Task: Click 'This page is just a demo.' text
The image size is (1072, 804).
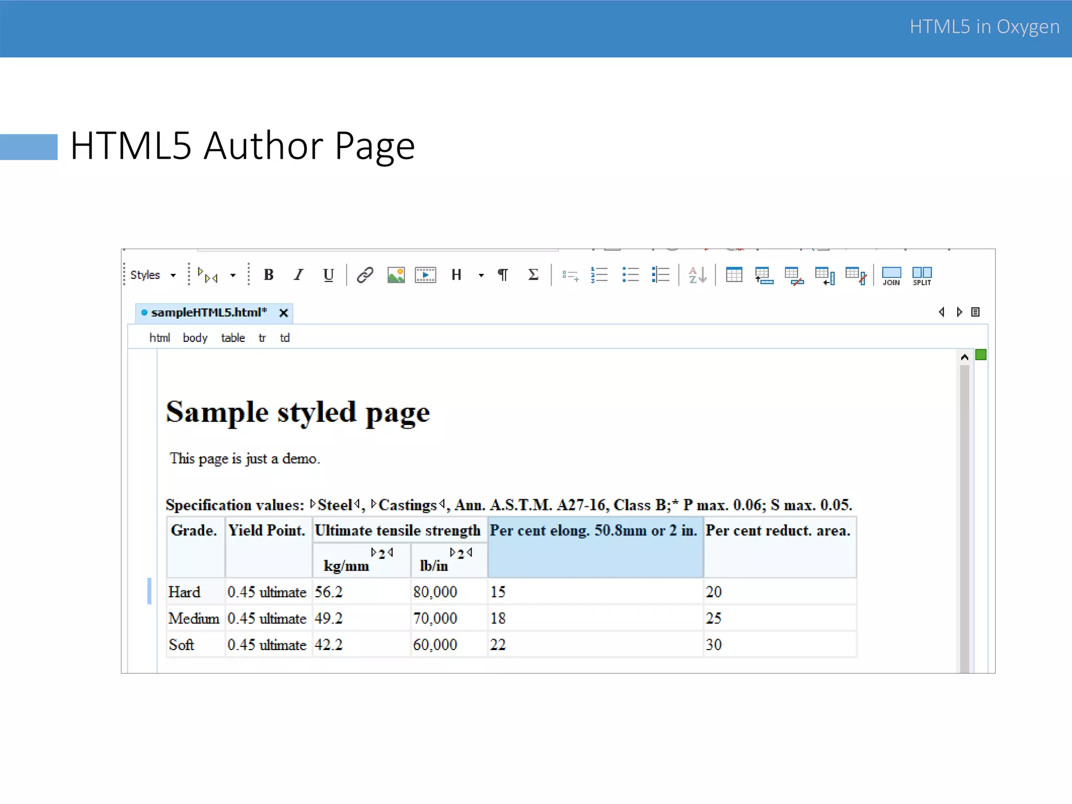Action: click(x=244, y=459)
